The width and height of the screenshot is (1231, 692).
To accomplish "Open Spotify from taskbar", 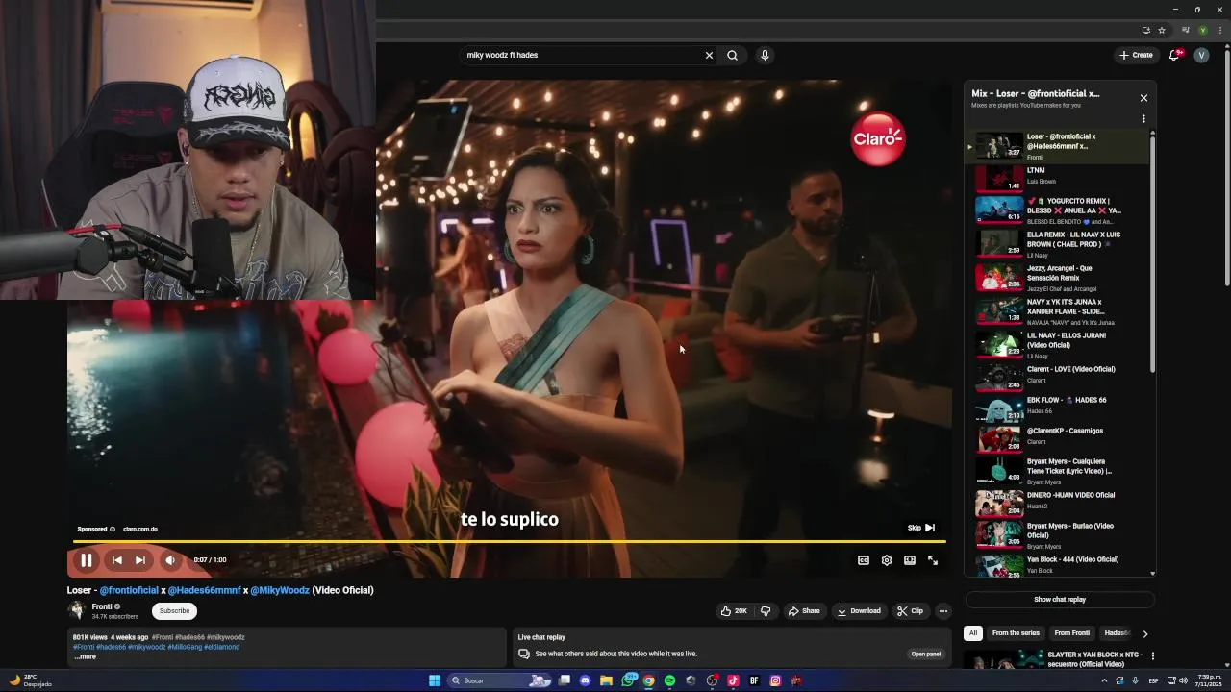I will (670, 680).
